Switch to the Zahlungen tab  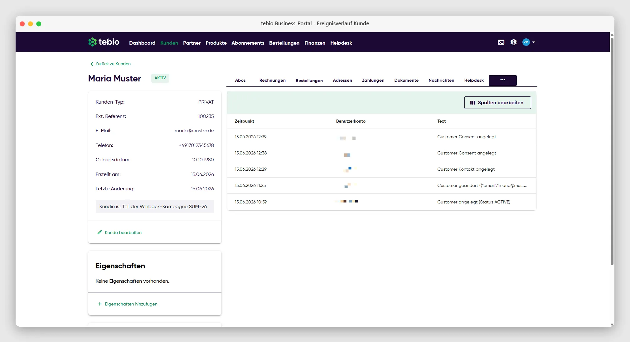tap(373, 80)
